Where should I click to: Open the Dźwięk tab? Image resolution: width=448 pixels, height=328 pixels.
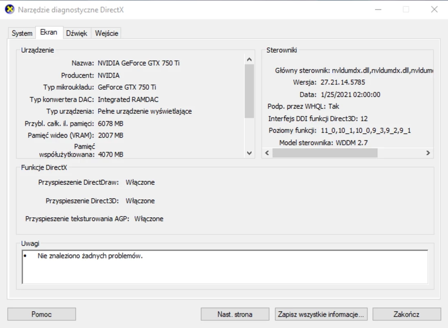[x=77, y=33]
